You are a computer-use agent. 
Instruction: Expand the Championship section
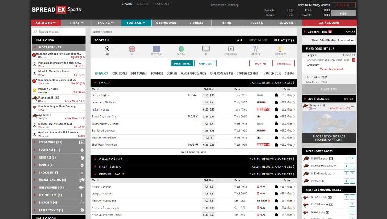(95, 159)
